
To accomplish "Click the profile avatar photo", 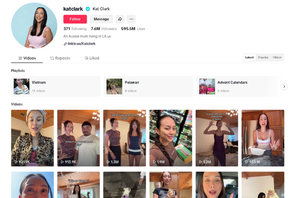I will (x=34, y=26).
